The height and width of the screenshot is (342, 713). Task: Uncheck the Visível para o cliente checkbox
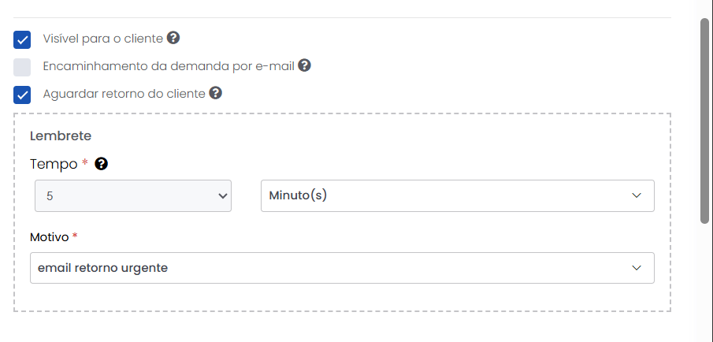click(22, 39)
